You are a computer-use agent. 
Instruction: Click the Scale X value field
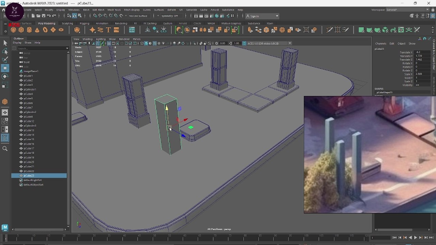pyautogui.click(x=423, y=74)
